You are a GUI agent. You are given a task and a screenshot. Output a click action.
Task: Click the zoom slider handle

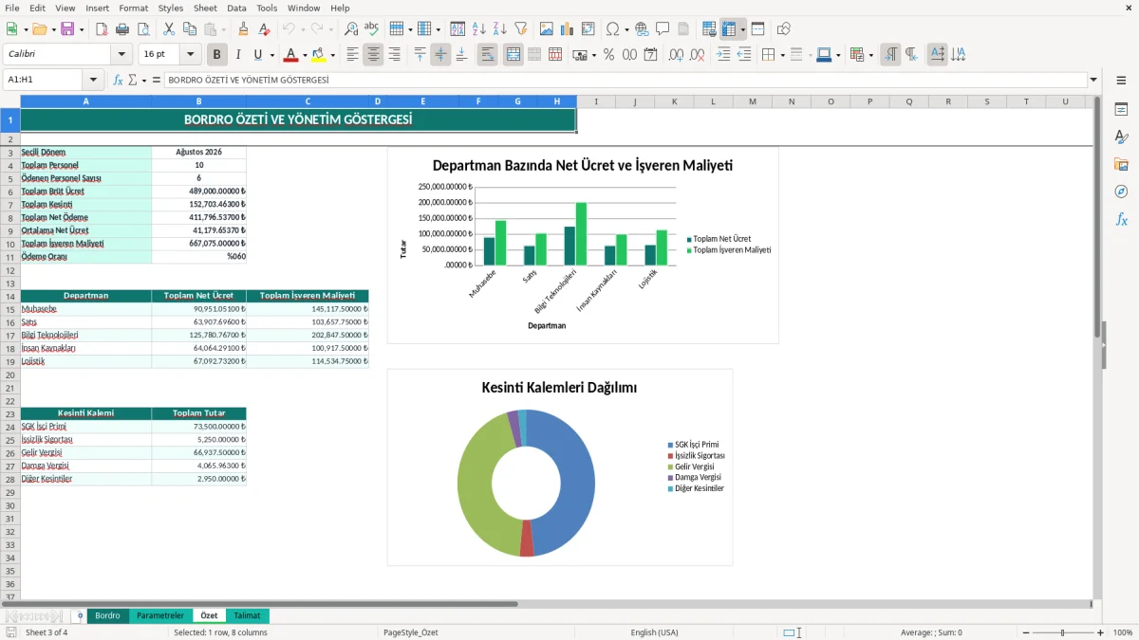(1062, 632)
